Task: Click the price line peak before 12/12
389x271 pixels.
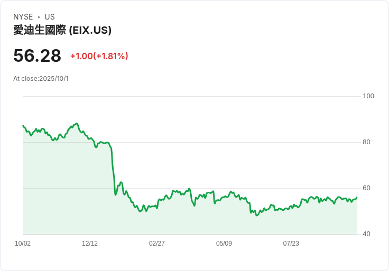Action: (x=77, y=124)
